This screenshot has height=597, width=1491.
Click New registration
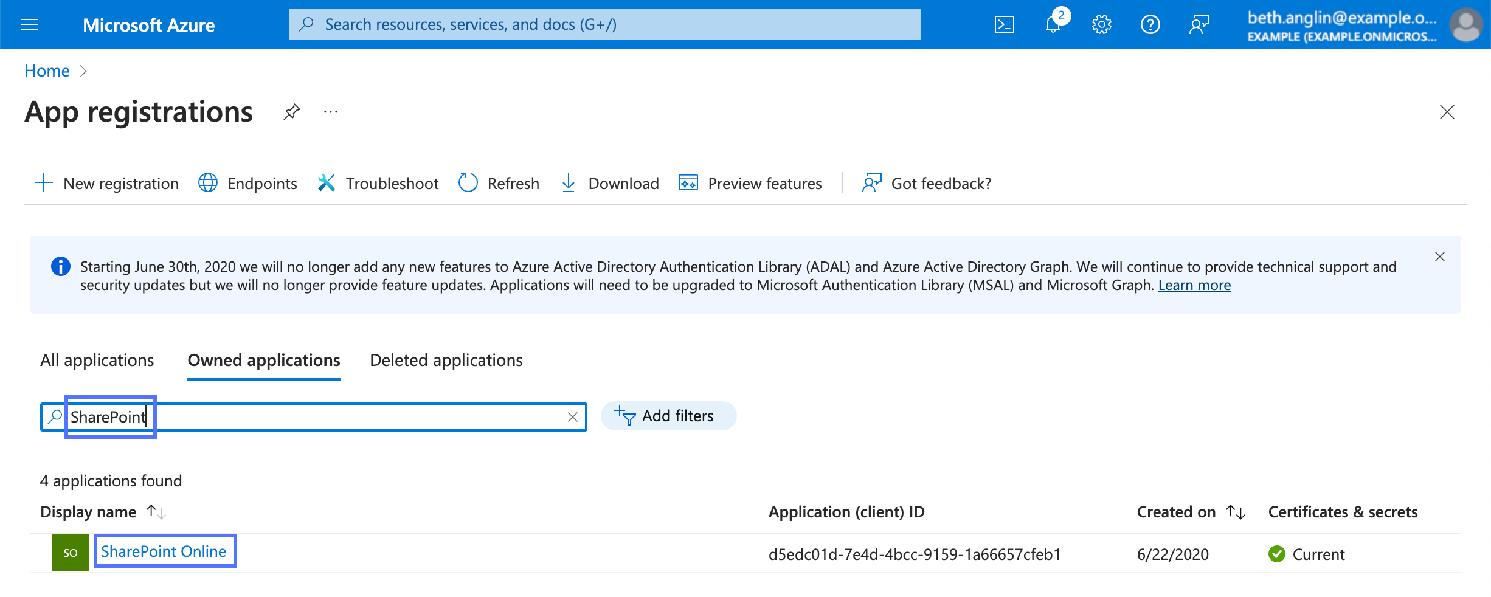(106, 183)
